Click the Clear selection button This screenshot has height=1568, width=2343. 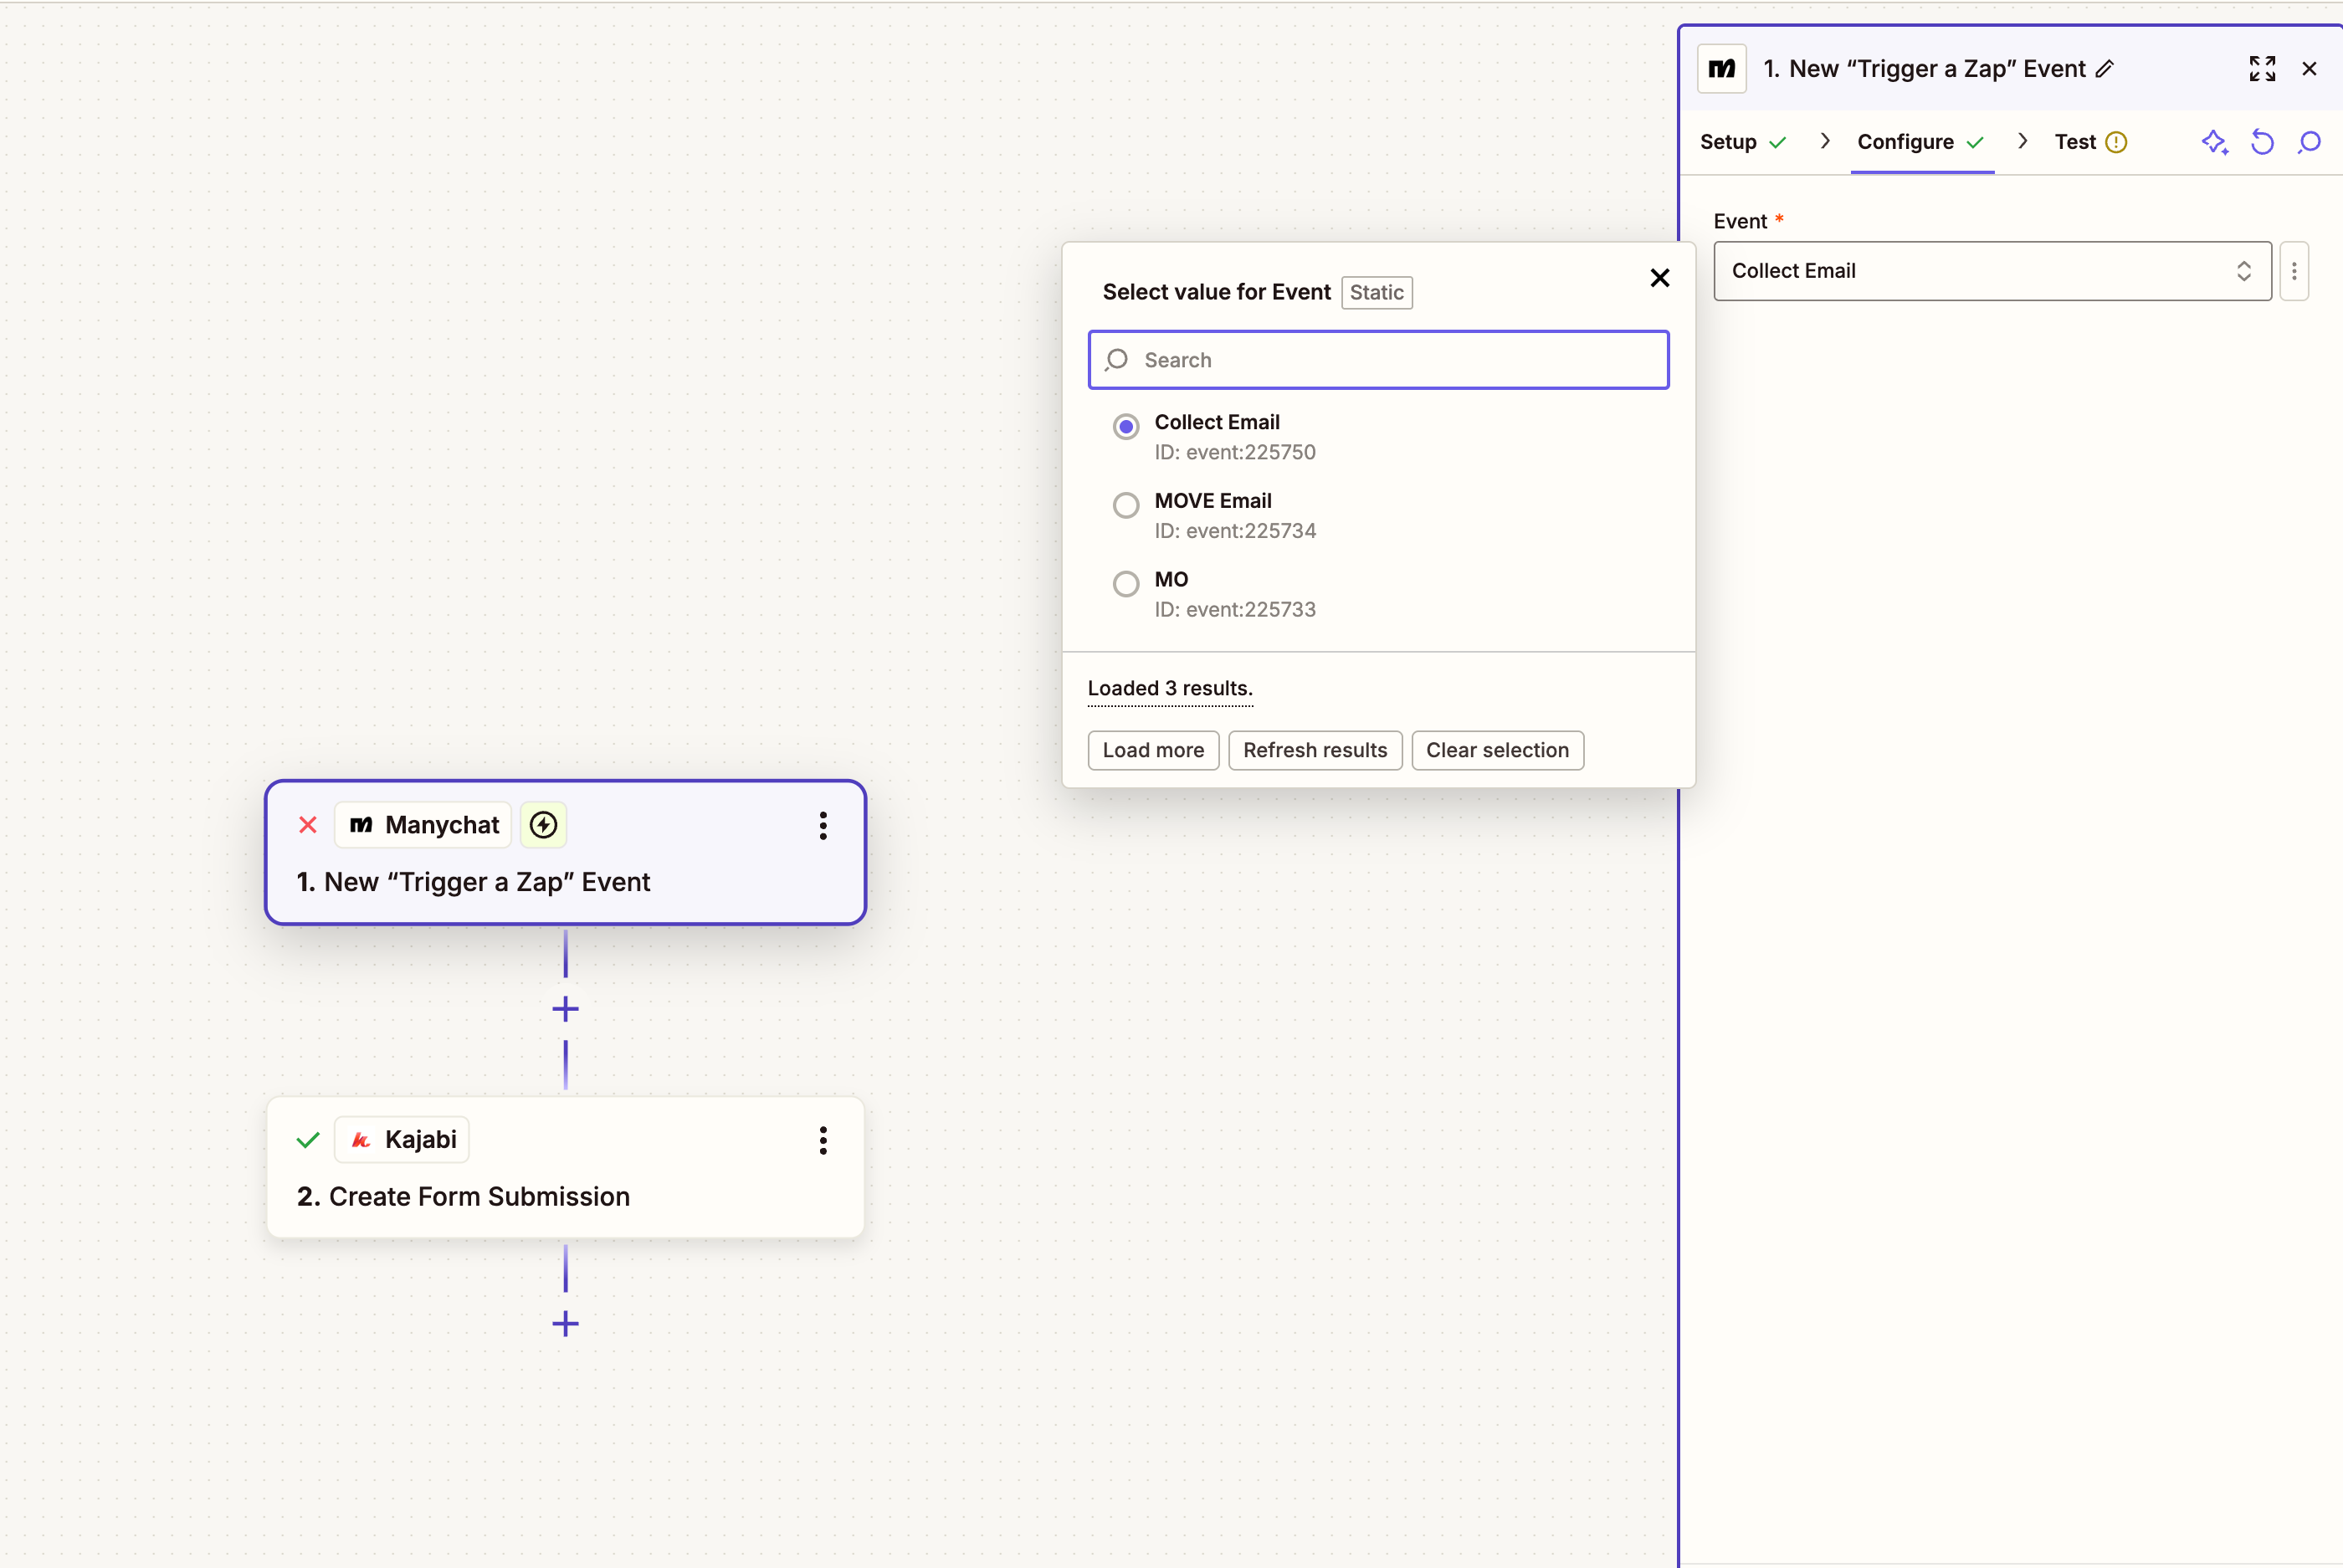(1497, 750)
